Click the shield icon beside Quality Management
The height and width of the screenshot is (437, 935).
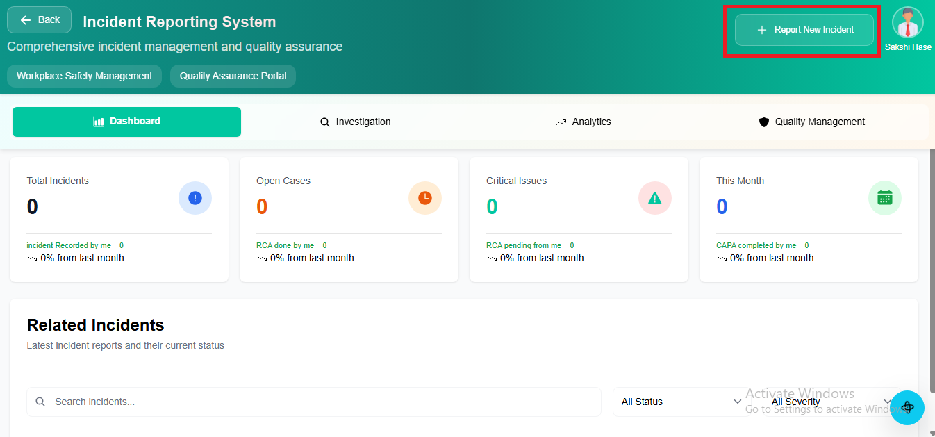764,122
